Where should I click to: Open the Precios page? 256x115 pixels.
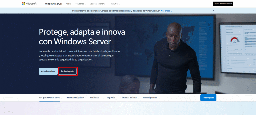pyautogui.click(x=68, y=4)
